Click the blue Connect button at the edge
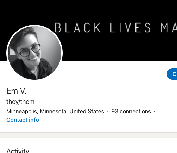The image size is (177, 153). click(x=172, y=74)
